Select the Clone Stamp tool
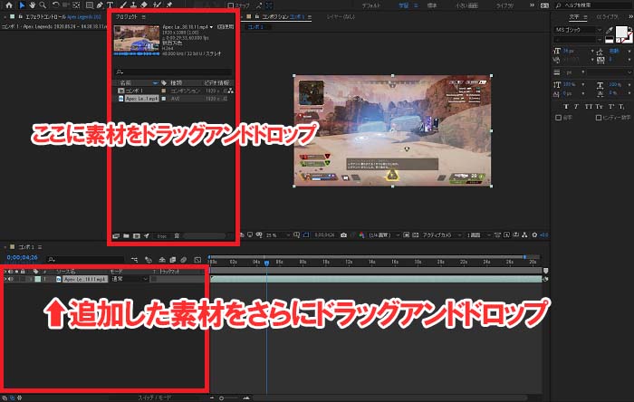 tap(133, 5)
